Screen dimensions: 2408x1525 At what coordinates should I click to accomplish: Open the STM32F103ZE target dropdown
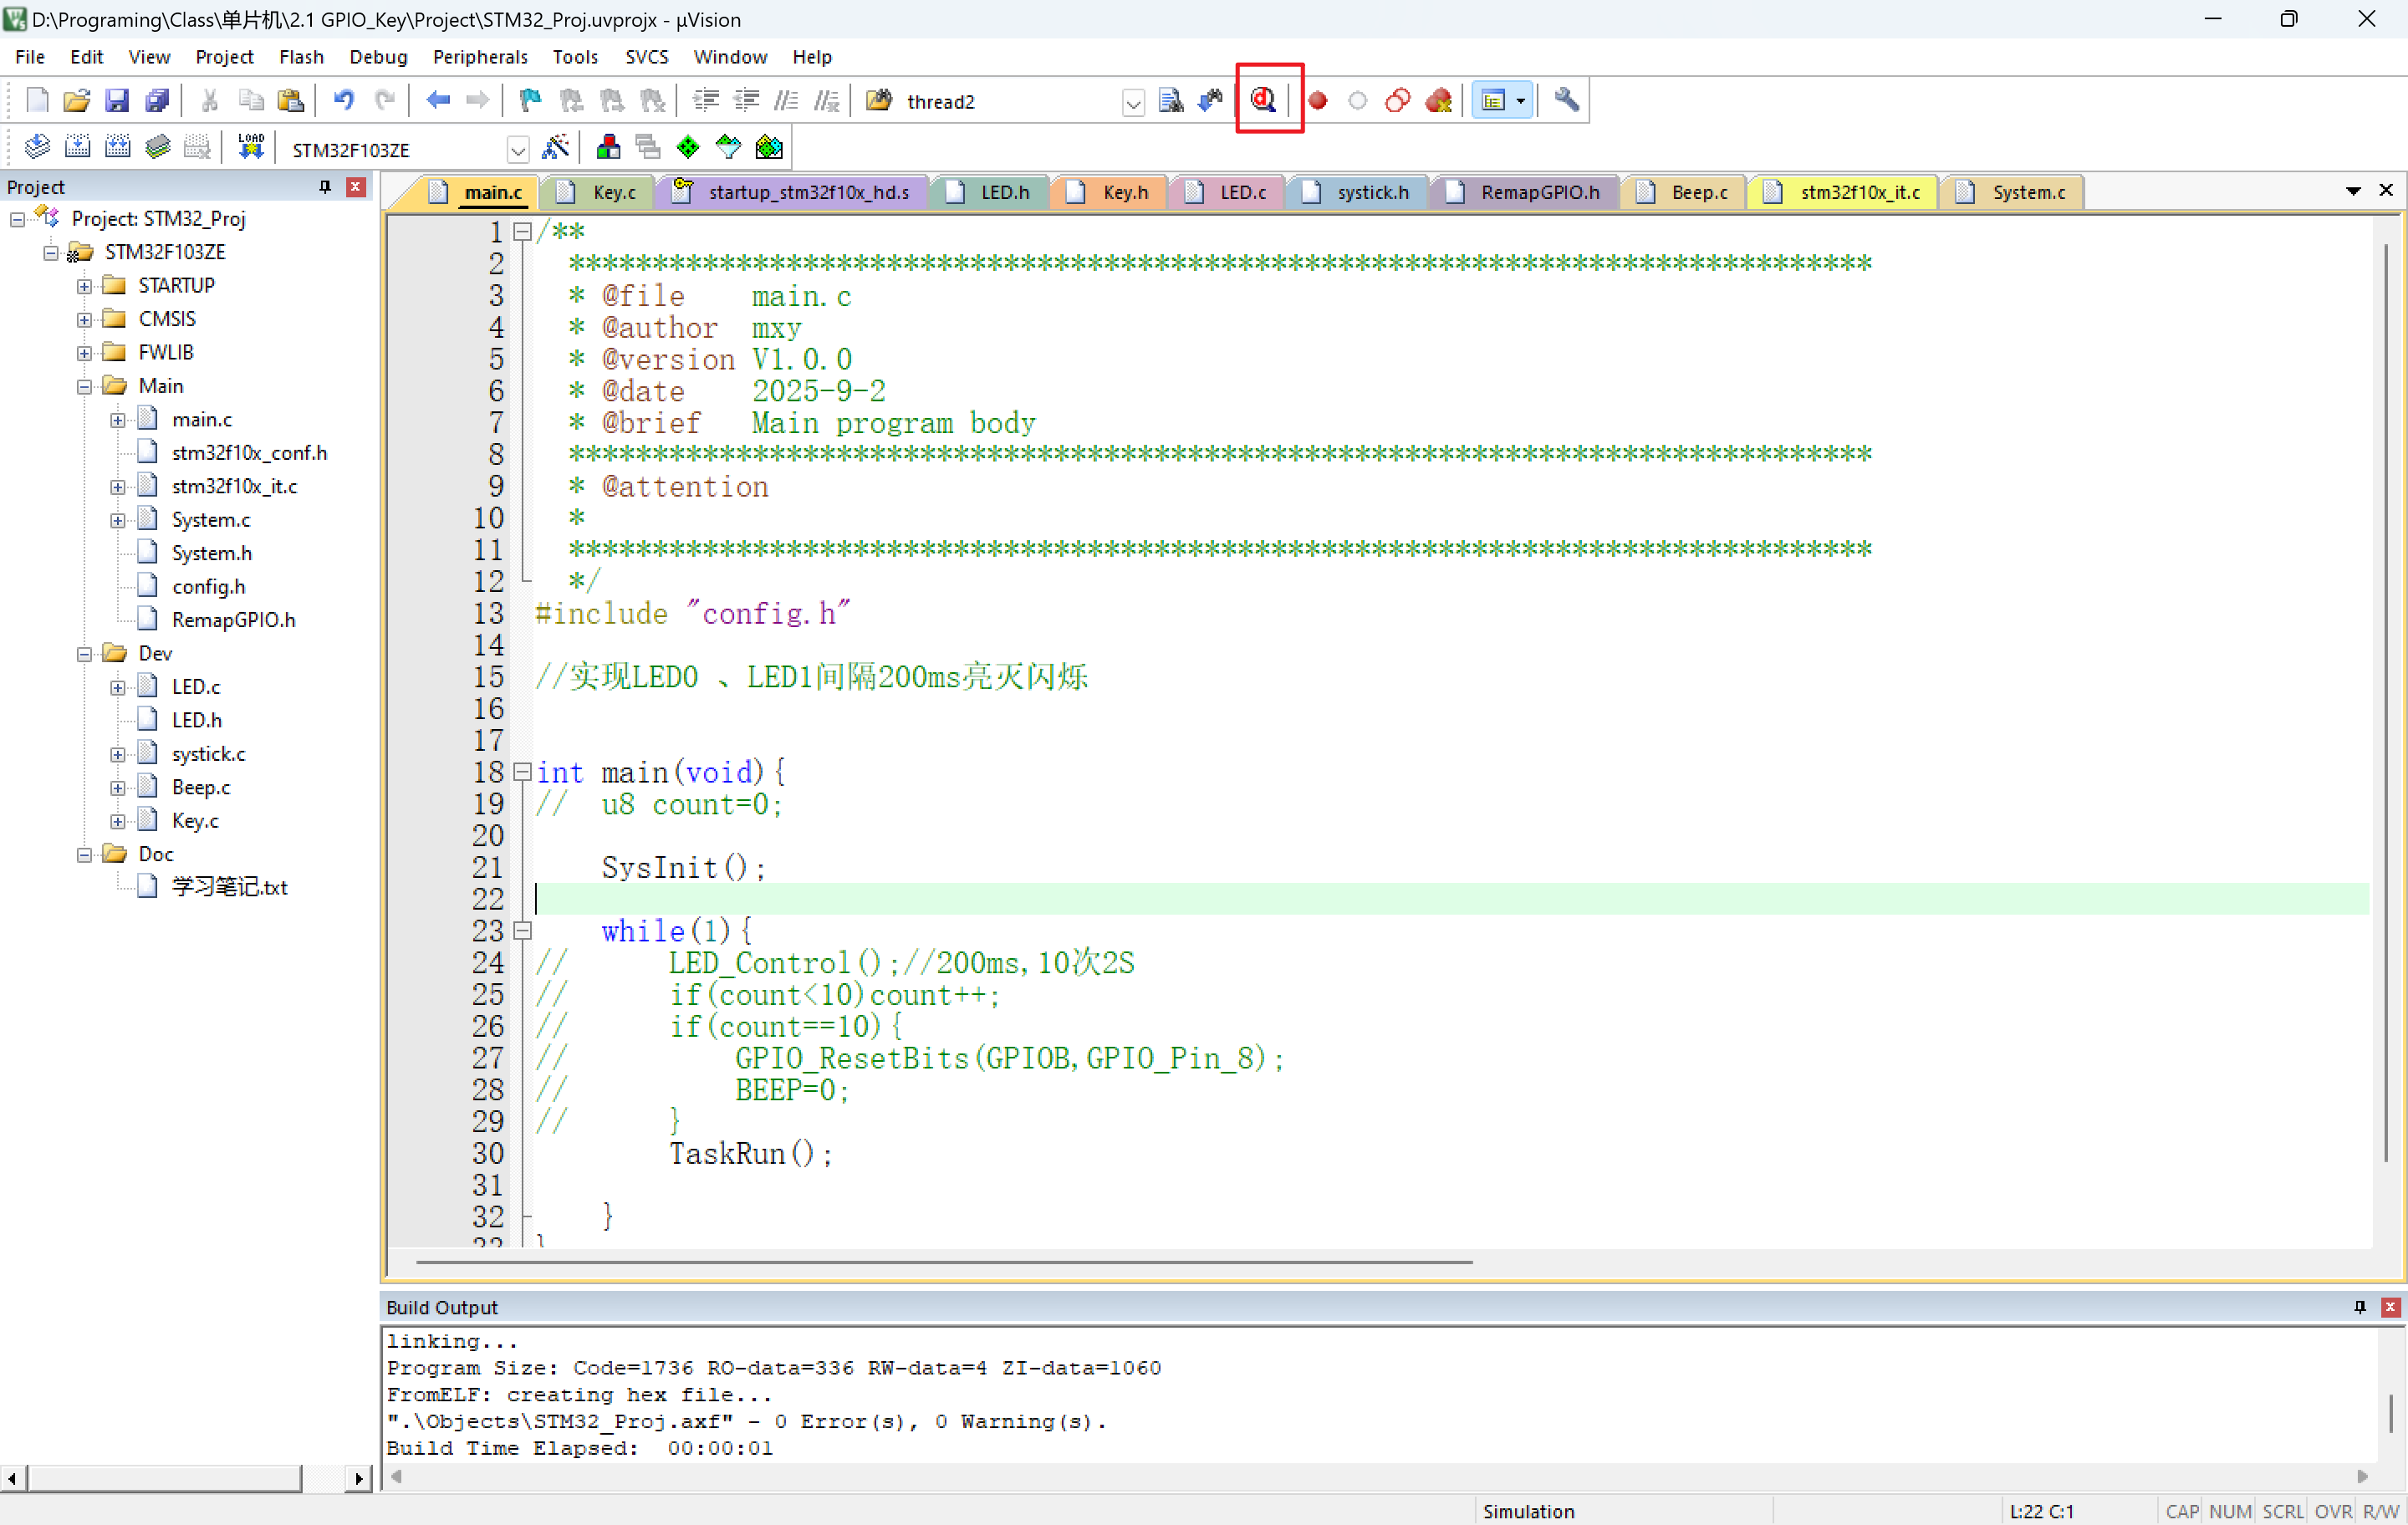[518, 150]
